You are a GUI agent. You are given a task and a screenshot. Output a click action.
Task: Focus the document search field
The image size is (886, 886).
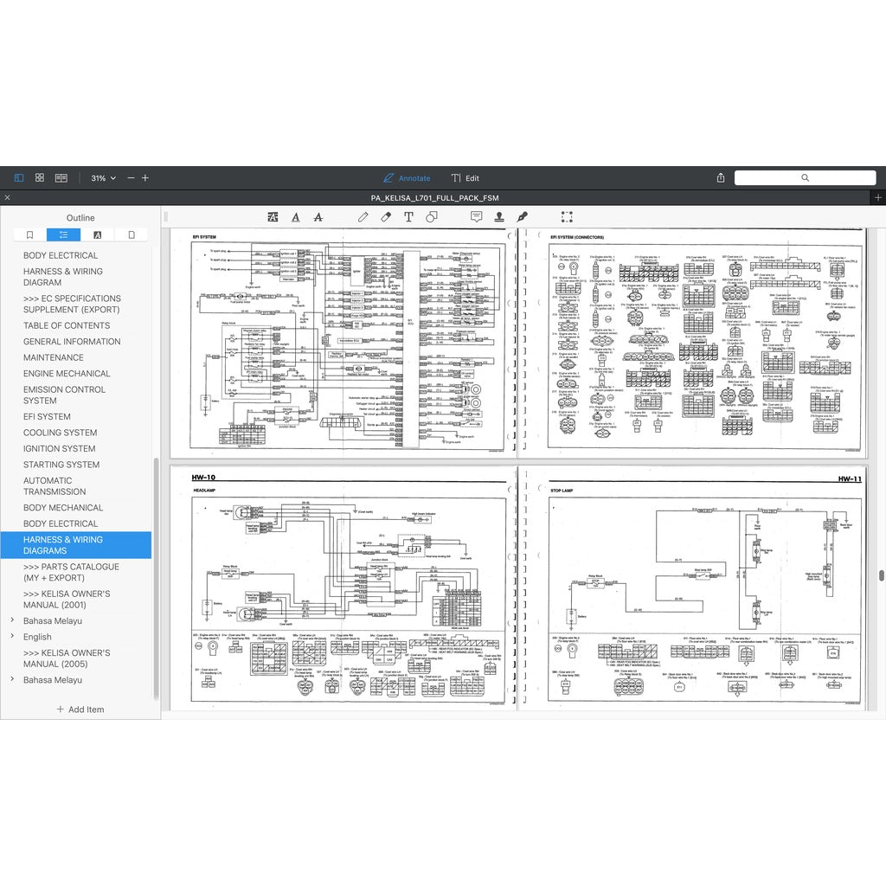(805, 178)
